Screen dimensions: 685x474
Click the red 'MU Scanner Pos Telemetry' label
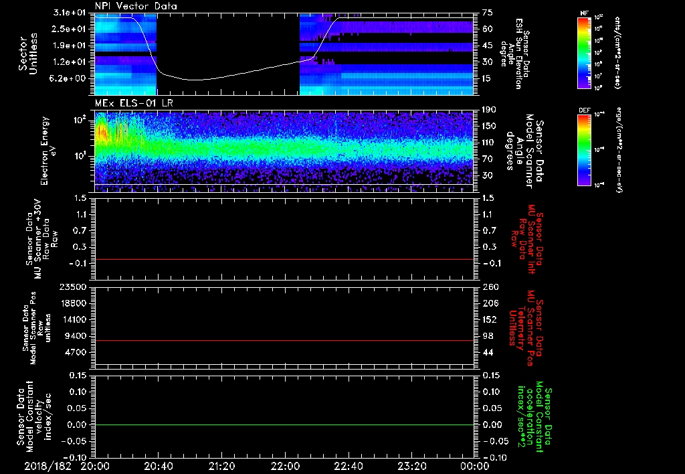[527, 328]
